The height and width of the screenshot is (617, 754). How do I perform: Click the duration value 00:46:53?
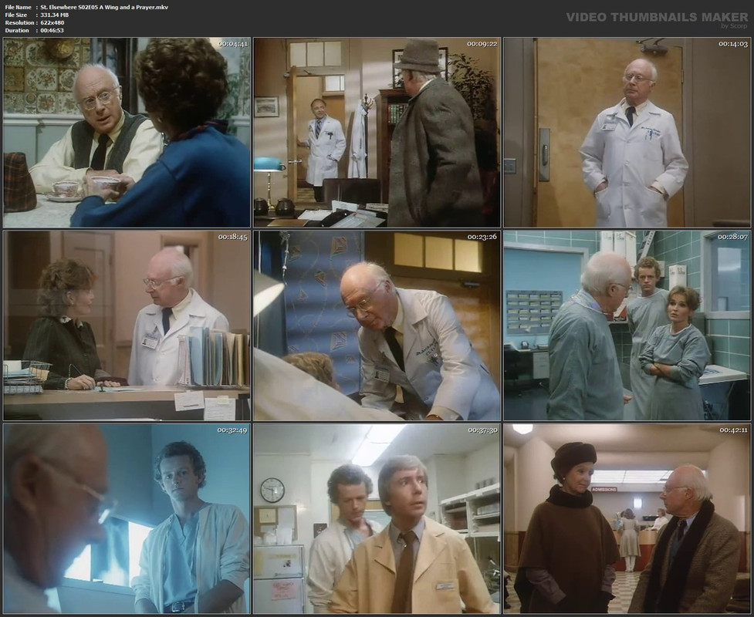click(x=52, y=30)
